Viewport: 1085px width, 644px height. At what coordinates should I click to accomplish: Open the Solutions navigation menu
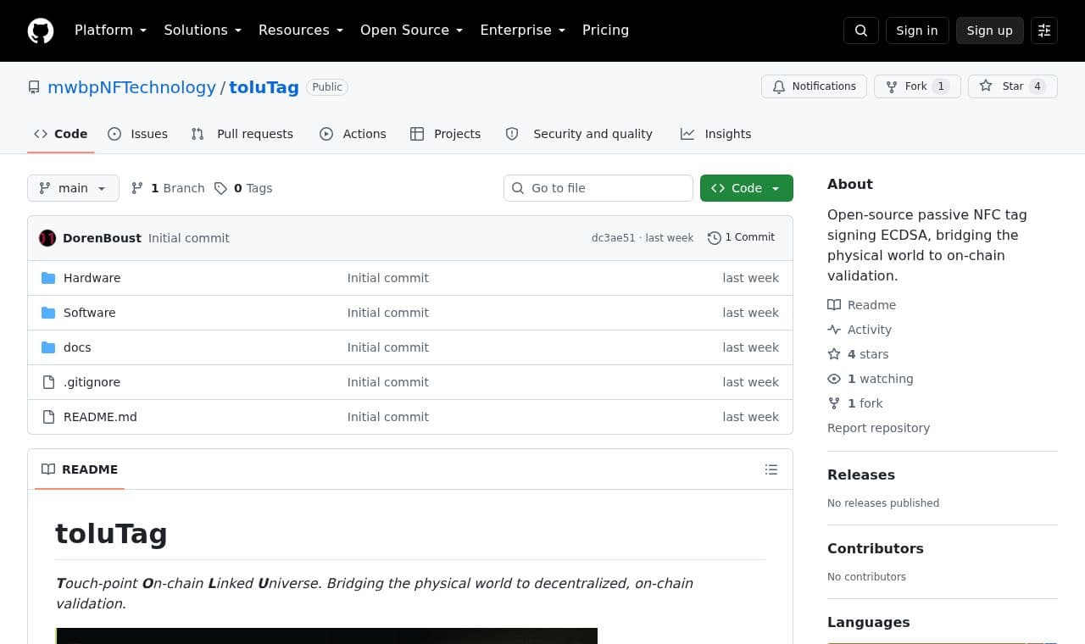pyautogui.click(x=203, y=31)
